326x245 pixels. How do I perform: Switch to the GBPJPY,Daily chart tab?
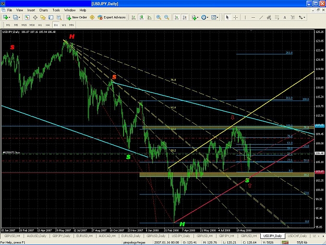point(62,236)
